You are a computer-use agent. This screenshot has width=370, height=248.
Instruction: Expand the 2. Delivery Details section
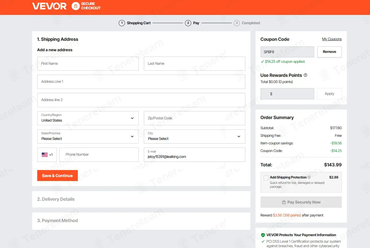141,199
